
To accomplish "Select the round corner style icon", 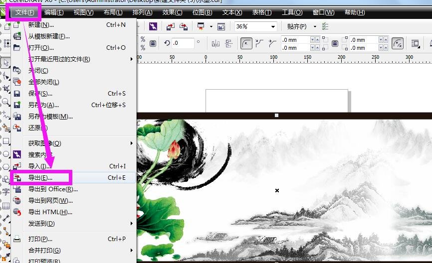I will [x=246, y=44].
